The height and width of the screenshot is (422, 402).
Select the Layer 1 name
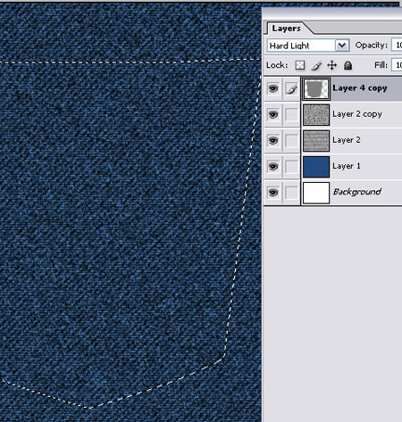pos(347,166)
